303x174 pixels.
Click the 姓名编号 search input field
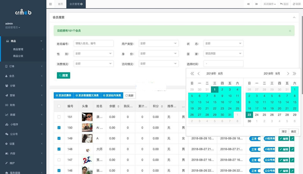click(x=93, y=44)
